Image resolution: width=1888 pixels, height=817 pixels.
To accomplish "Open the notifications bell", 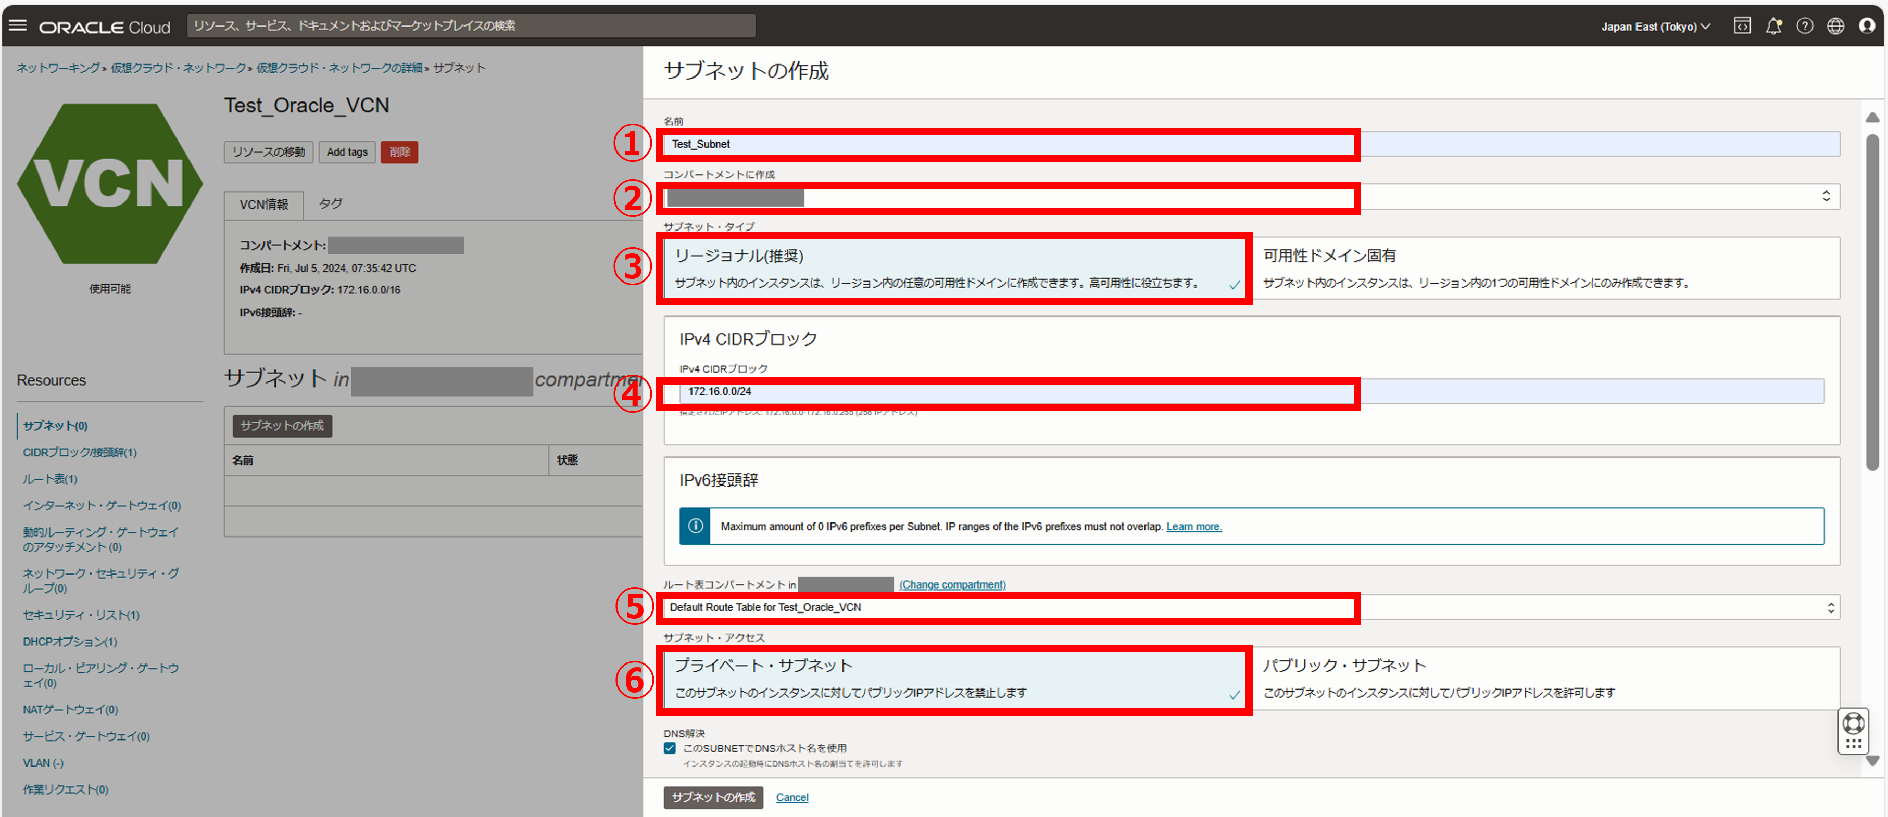I will (1773, 27).
